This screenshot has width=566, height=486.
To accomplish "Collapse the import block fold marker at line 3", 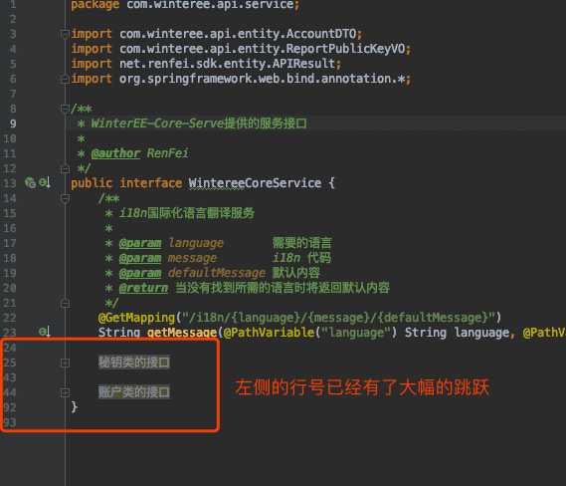I will point(65,34).
